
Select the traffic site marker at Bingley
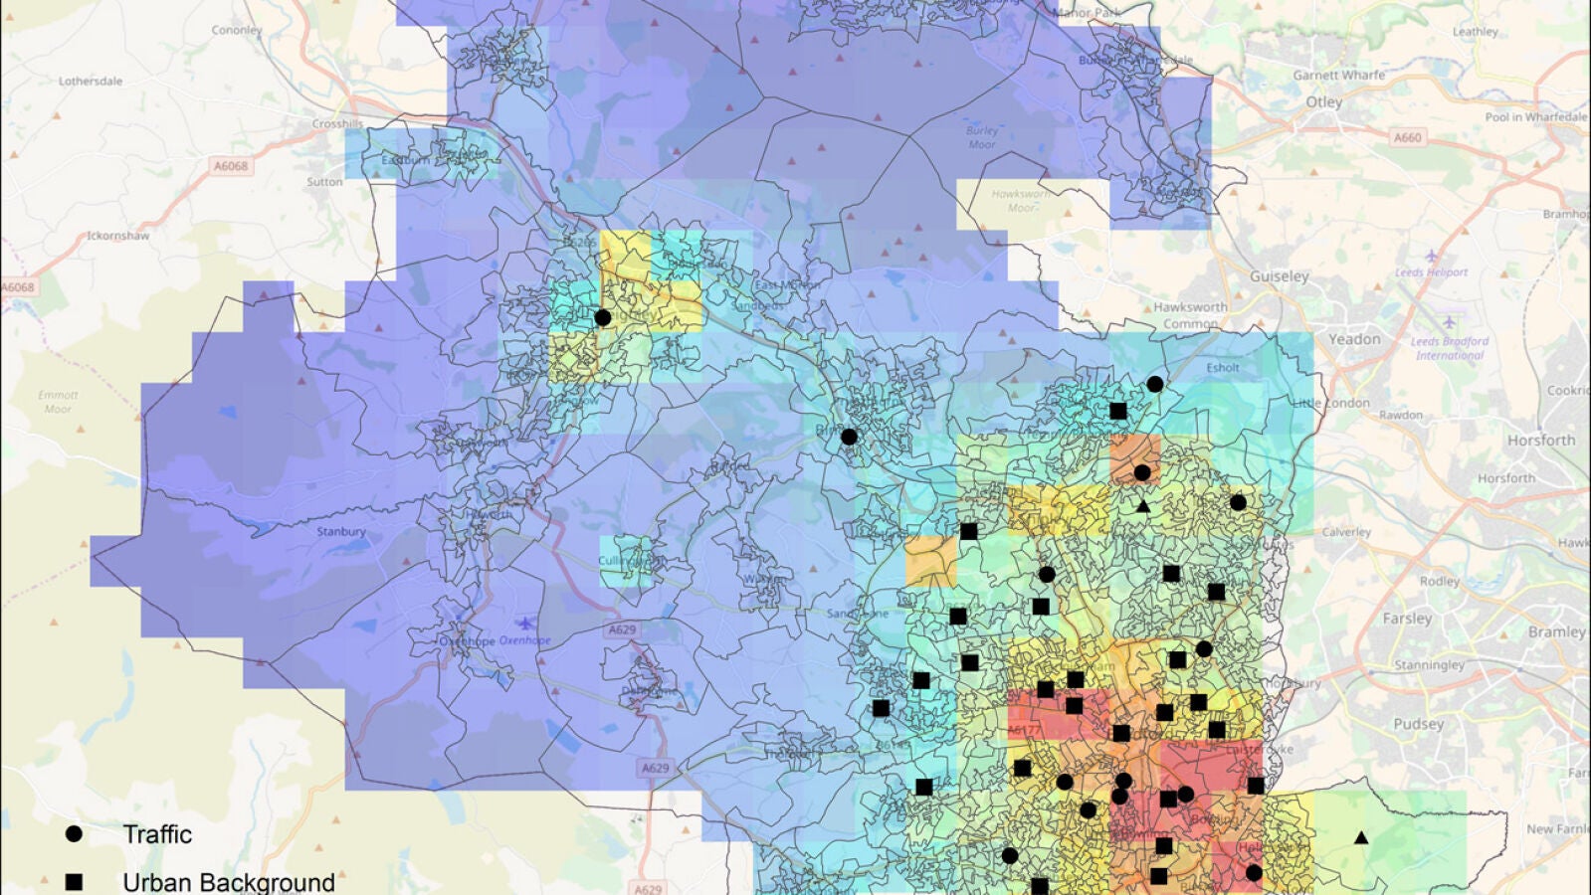pyautogui.click(x=849, y=437)
